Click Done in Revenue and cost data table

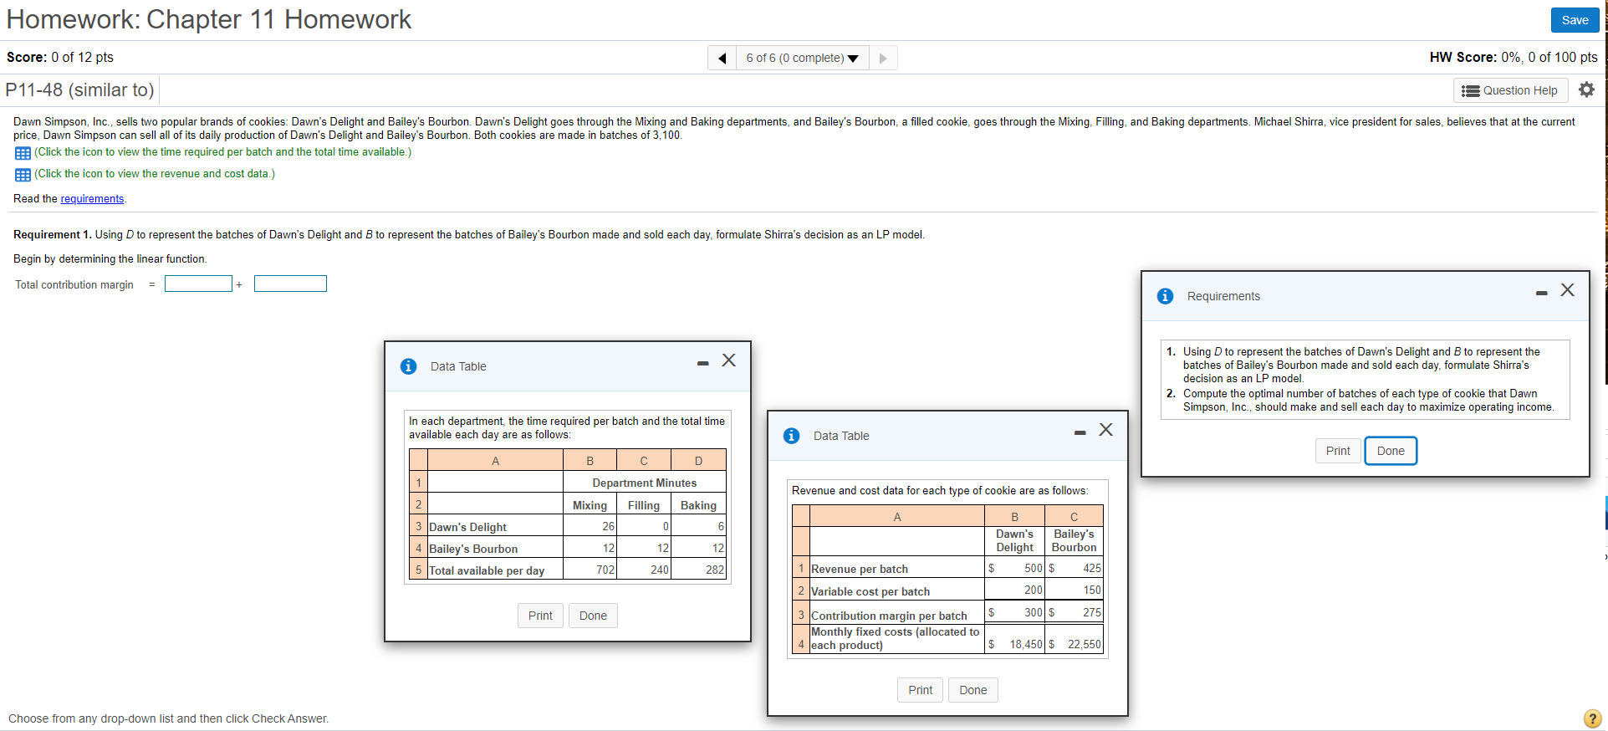(x=972, y=690)
